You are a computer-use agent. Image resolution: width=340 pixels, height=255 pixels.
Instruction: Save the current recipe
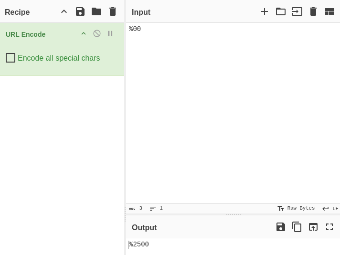click(x=80, y=11)
